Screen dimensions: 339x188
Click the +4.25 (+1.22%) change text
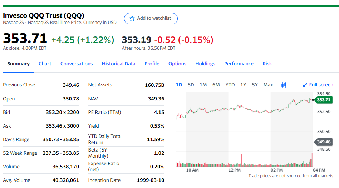[x=83, y=40]
